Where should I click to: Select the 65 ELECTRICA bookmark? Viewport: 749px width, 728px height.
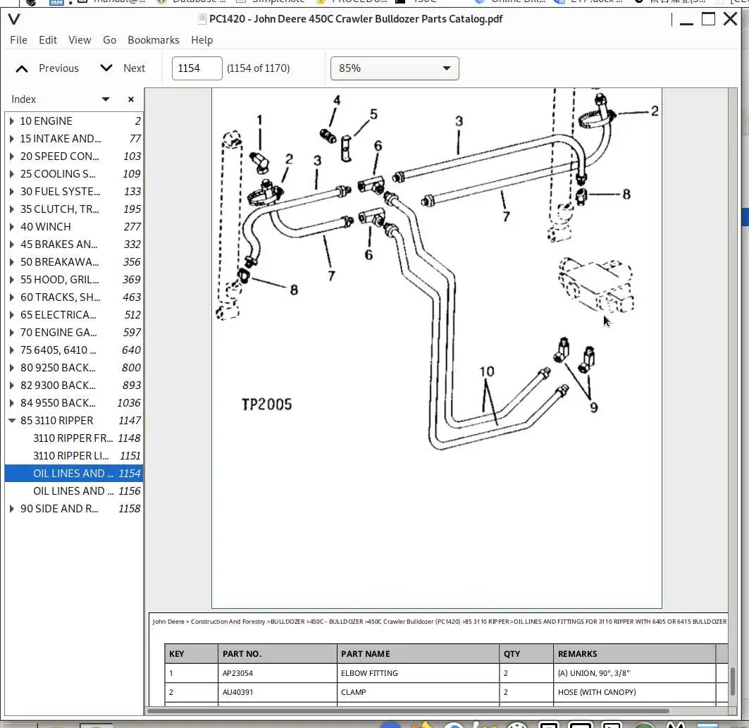pyautogui.click(x=74, y=315)
